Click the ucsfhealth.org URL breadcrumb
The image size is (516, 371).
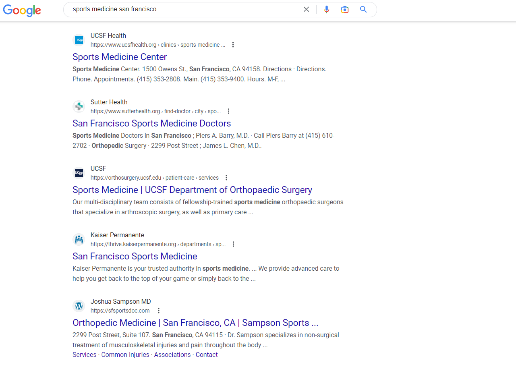tap(158, 45)
